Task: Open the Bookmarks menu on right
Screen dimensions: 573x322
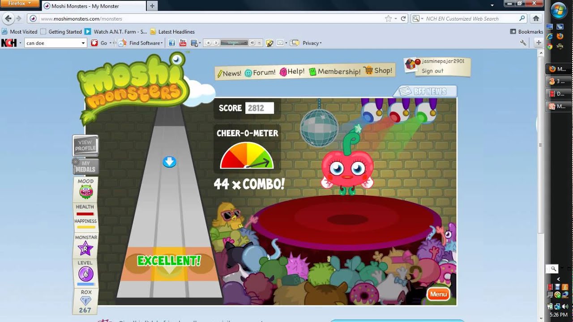Action: tap(526, 32)
